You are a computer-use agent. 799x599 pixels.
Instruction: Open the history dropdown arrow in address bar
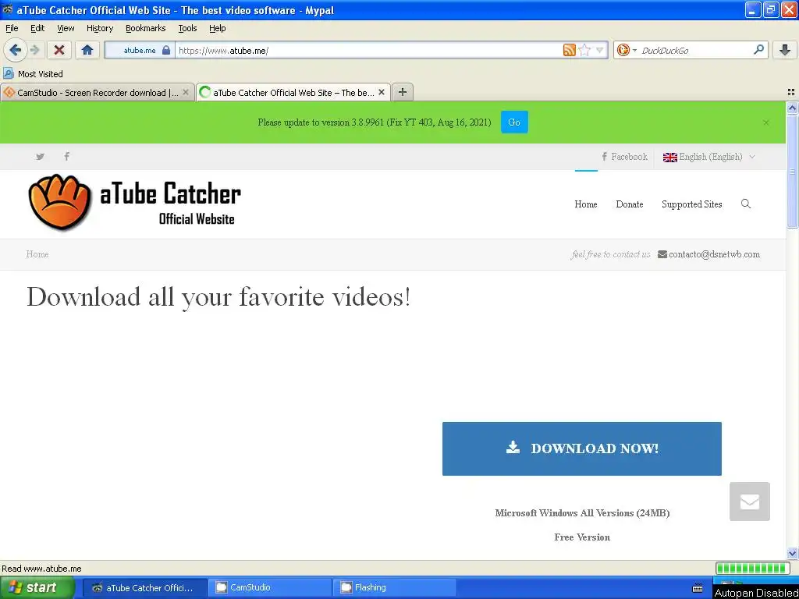click(599, 50)
